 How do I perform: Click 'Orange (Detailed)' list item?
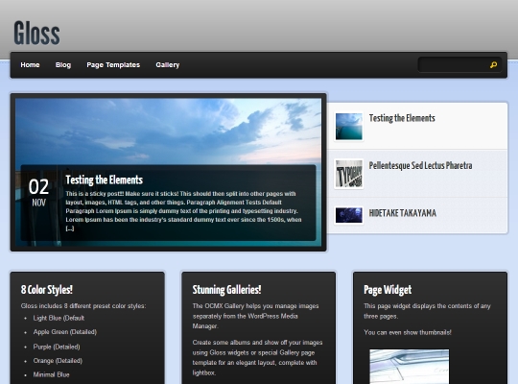[58, 361]
